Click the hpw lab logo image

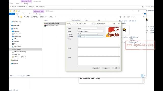coord(113,32)
